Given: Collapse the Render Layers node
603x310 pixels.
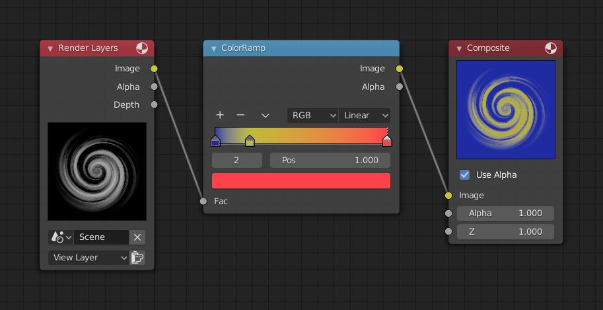Looking at the screenshot, I should [x=50, y=48].
